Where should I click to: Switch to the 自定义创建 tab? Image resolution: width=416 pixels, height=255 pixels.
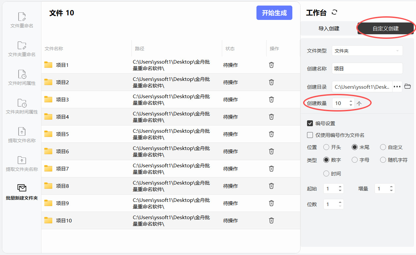click(386, 29)
